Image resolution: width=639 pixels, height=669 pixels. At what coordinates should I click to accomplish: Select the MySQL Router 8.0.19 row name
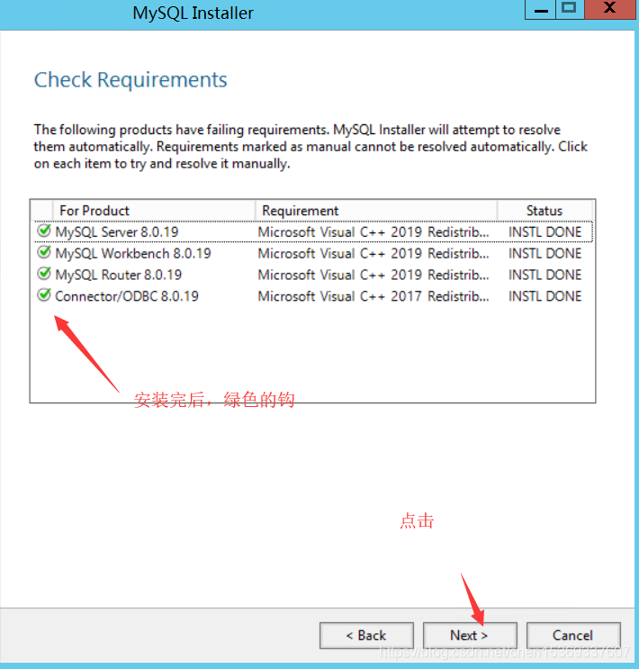click(x=119, y=275)
